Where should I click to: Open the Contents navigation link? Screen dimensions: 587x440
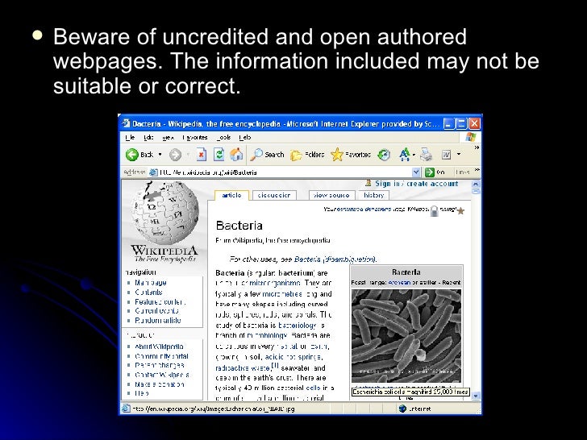[x=148, y=293]
